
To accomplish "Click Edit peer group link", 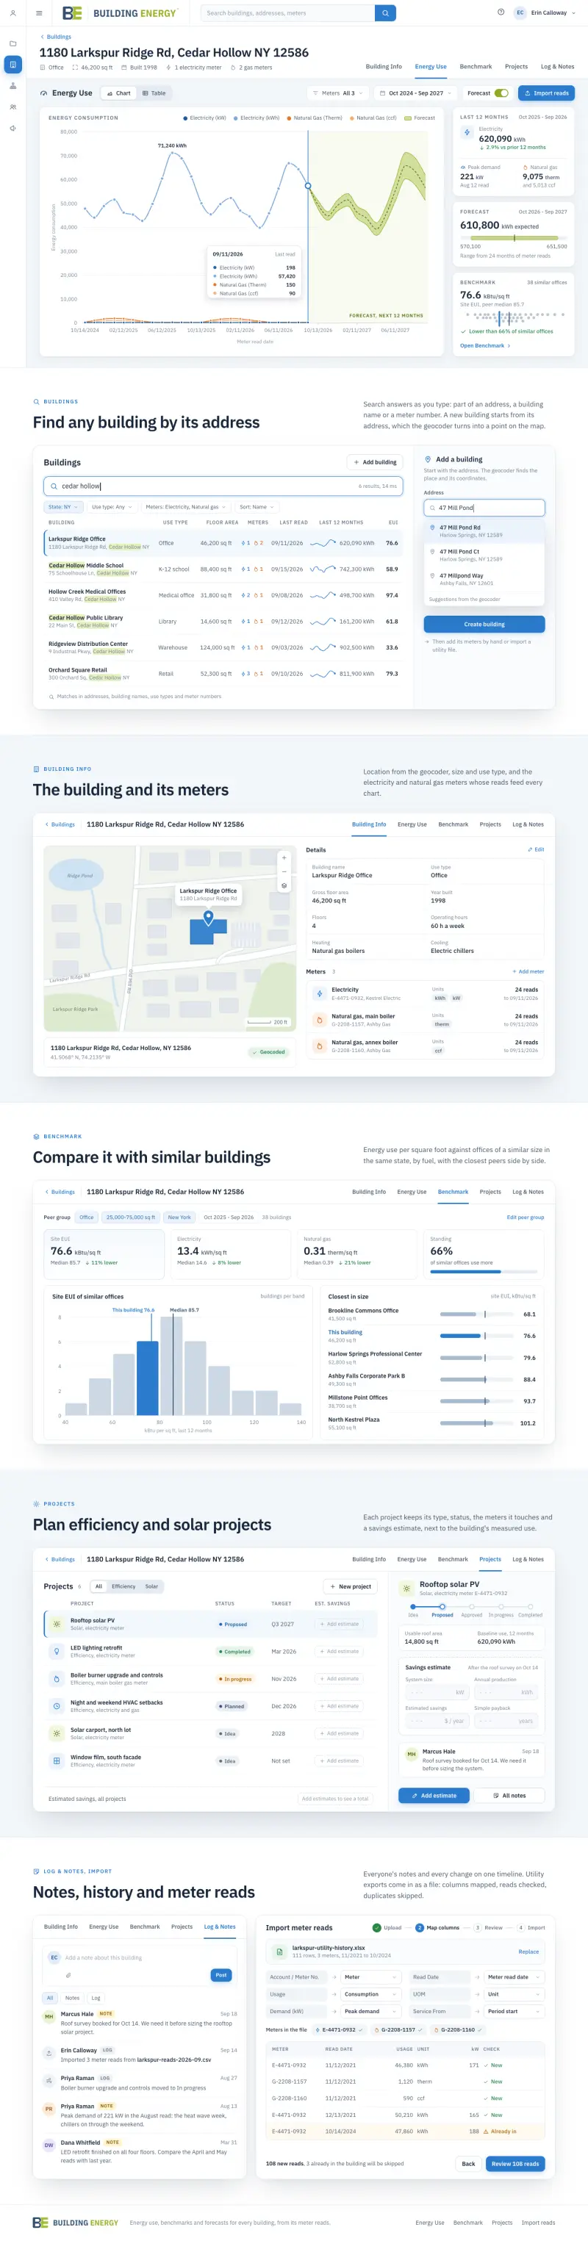I will point(526,1217).
